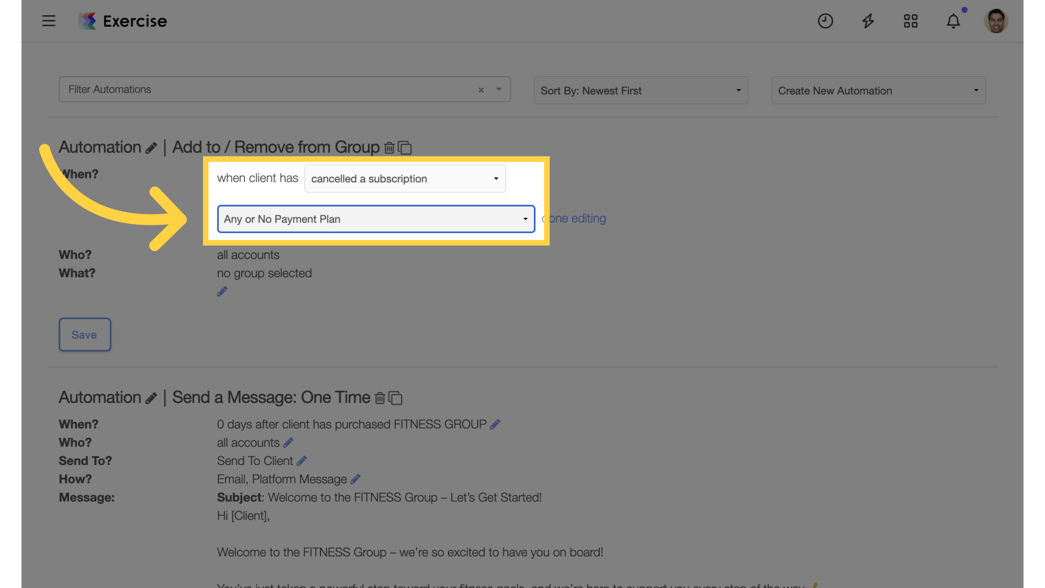Image resolution: width=1045 pixels, height=588 pixels.
Task: Edit all accounts in Send a Message automation
Action: click(x=288, y=443)
